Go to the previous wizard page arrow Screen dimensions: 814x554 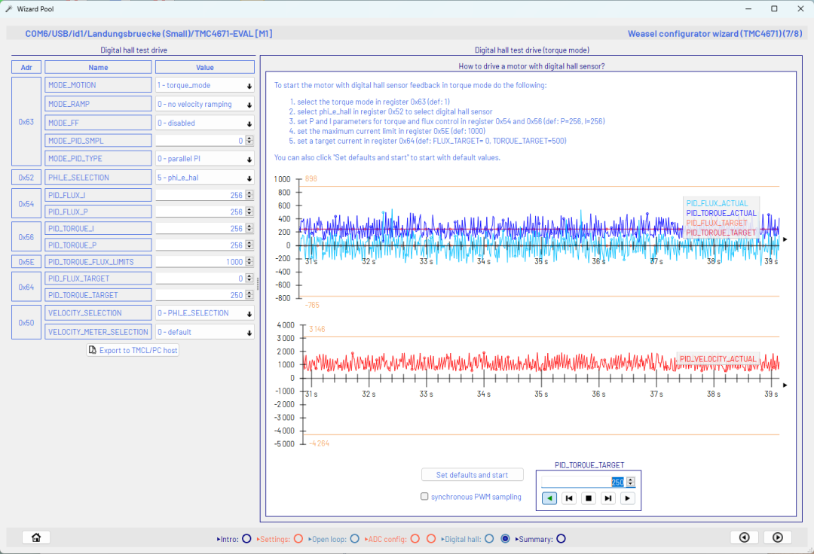coord(744,537)
